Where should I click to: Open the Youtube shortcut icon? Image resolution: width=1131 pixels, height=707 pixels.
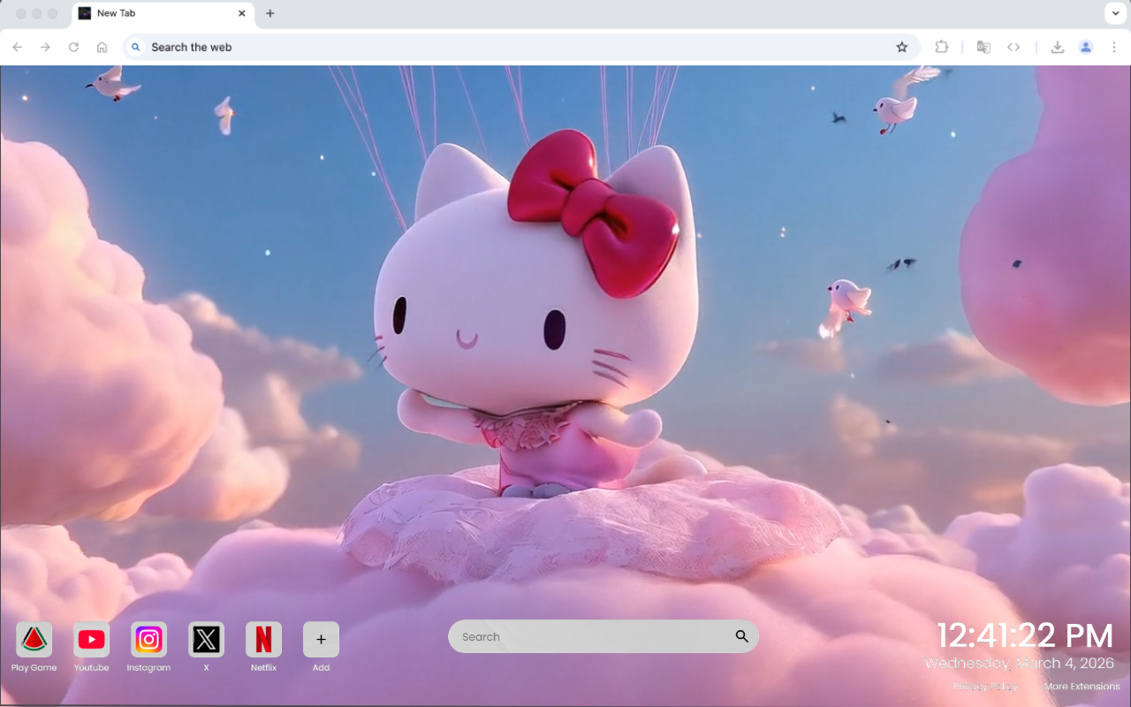(91, 640)
